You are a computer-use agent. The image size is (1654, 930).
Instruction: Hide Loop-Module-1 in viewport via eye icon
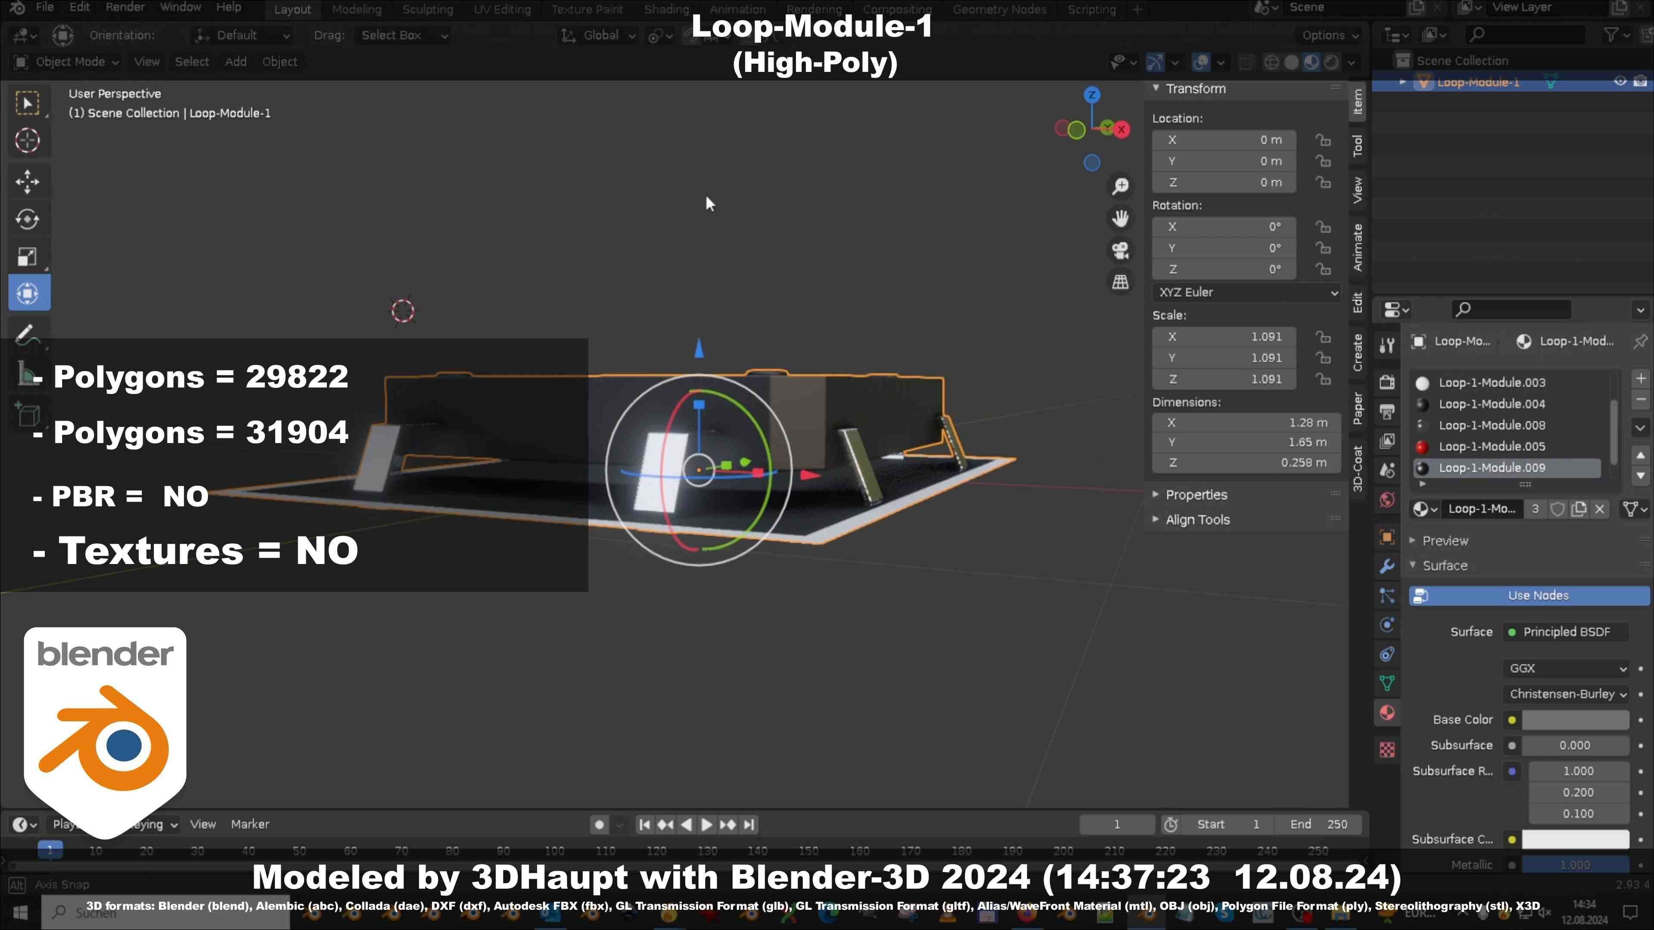point(1620,81)
